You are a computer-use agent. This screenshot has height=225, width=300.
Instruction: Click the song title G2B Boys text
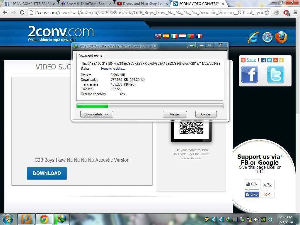pyautogui.click(x=82, y=160)
